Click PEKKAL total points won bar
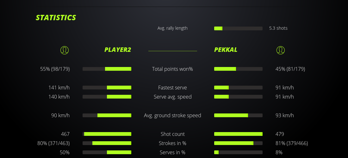Image resolution: width=348 pixels, height=158 pixels. (x=238, y=69)
